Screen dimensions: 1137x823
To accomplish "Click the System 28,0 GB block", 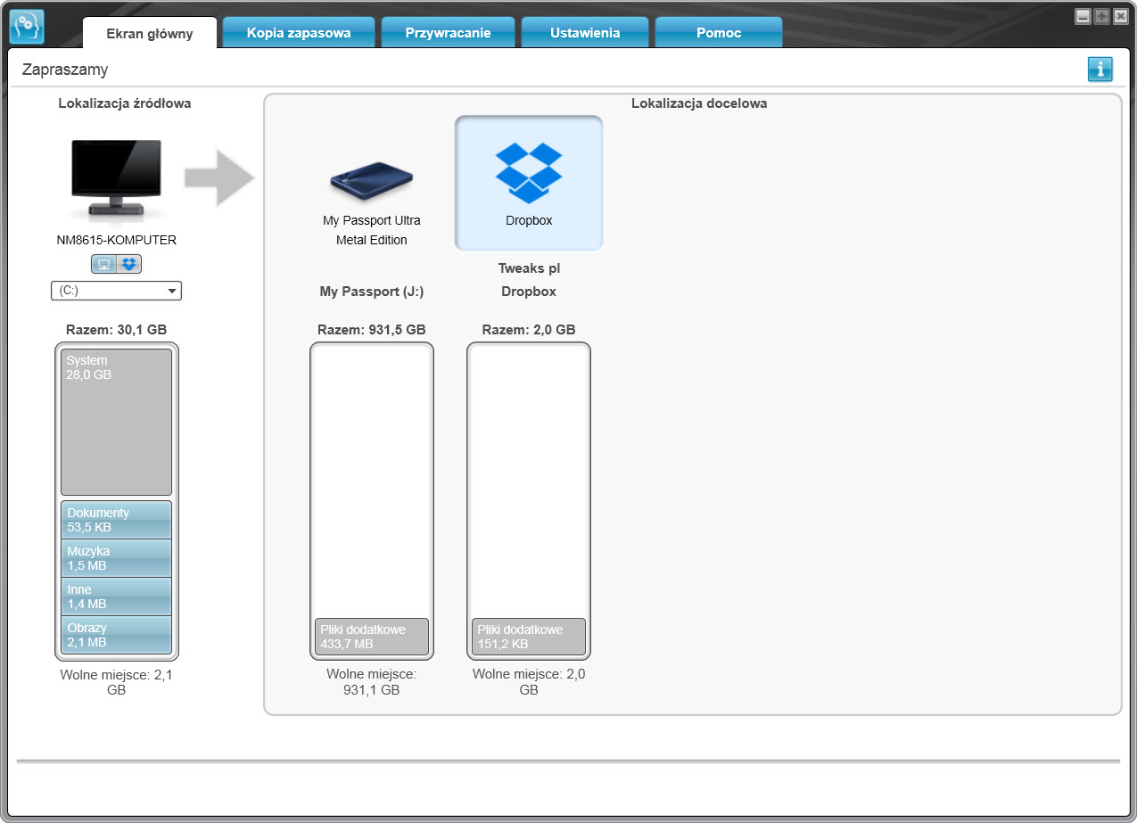I will pos(116,422).
